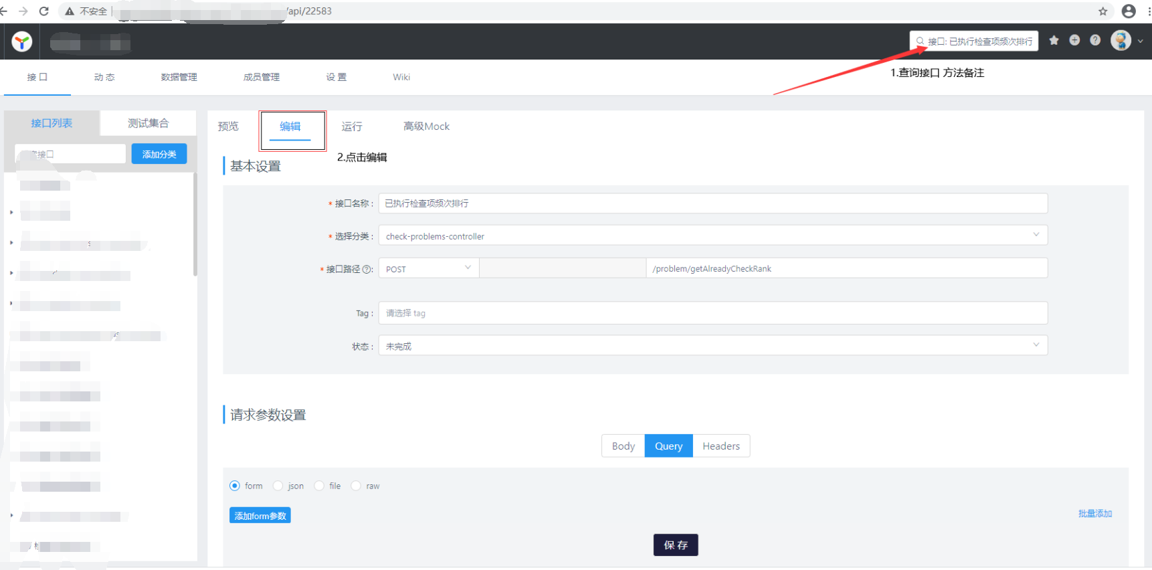Open the 动态 top navigation tab
Screen dimensions: 1152x570
tap(104, 77)
